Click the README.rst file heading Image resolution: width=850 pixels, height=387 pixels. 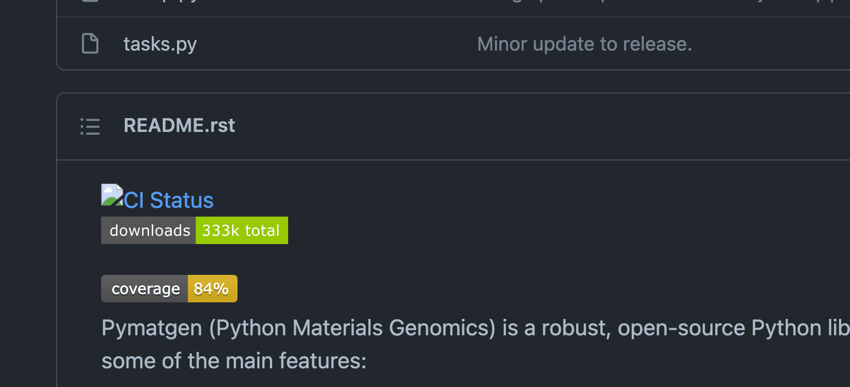(179, 126)
